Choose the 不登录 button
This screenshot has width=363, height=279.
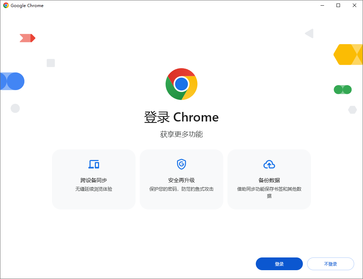[330, 264]
